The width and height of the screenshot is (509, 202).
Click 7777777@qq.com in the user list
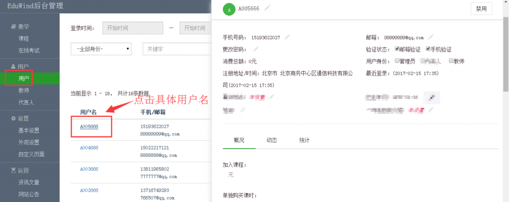159,177
